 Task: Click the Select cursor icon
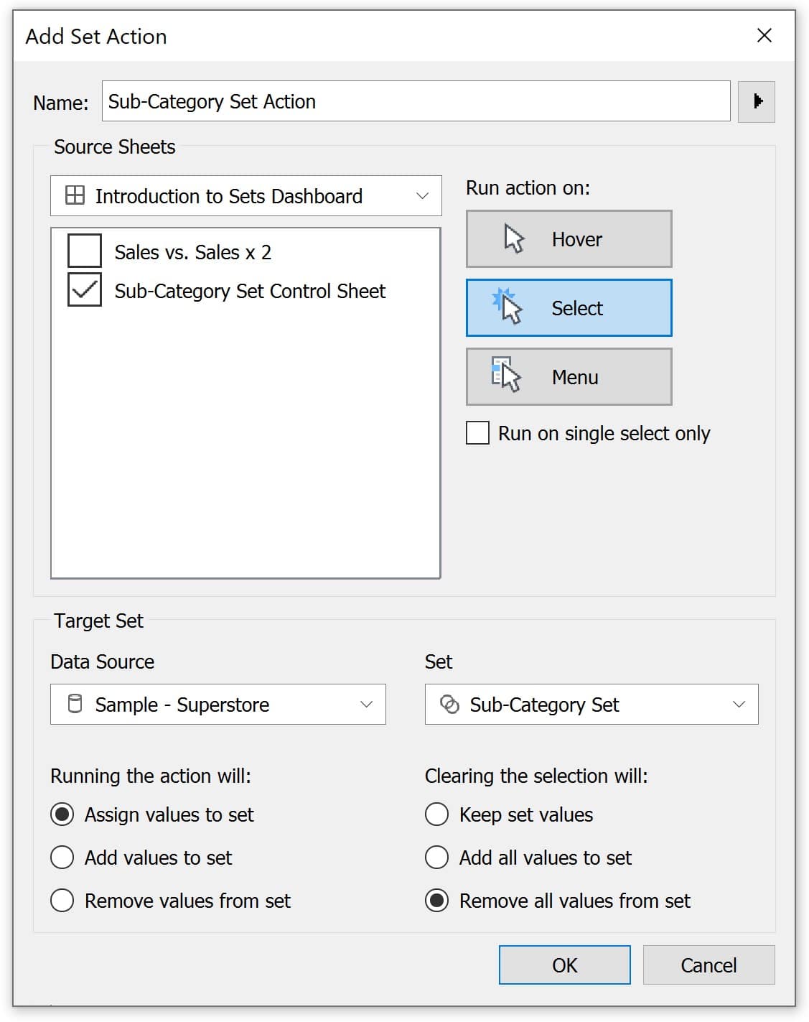508,307
